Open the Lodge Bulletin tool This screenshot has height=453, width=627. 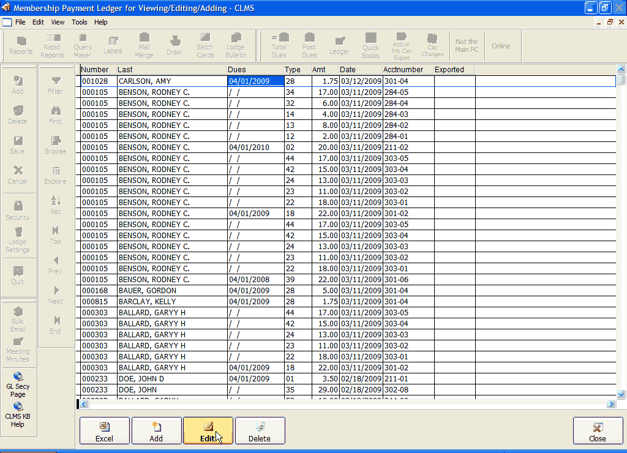coord(236,45)
